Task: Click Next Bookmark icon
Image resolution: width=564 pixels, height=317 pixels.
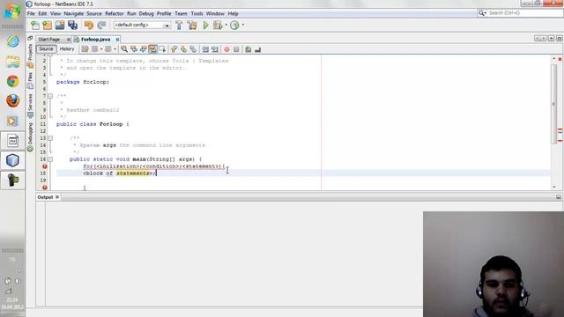Action: (x=183, y=49)
